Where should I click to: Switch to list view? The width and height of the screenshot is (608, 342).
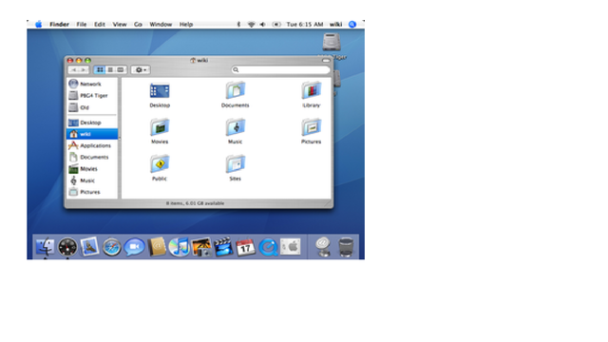(x=110, y=69)
